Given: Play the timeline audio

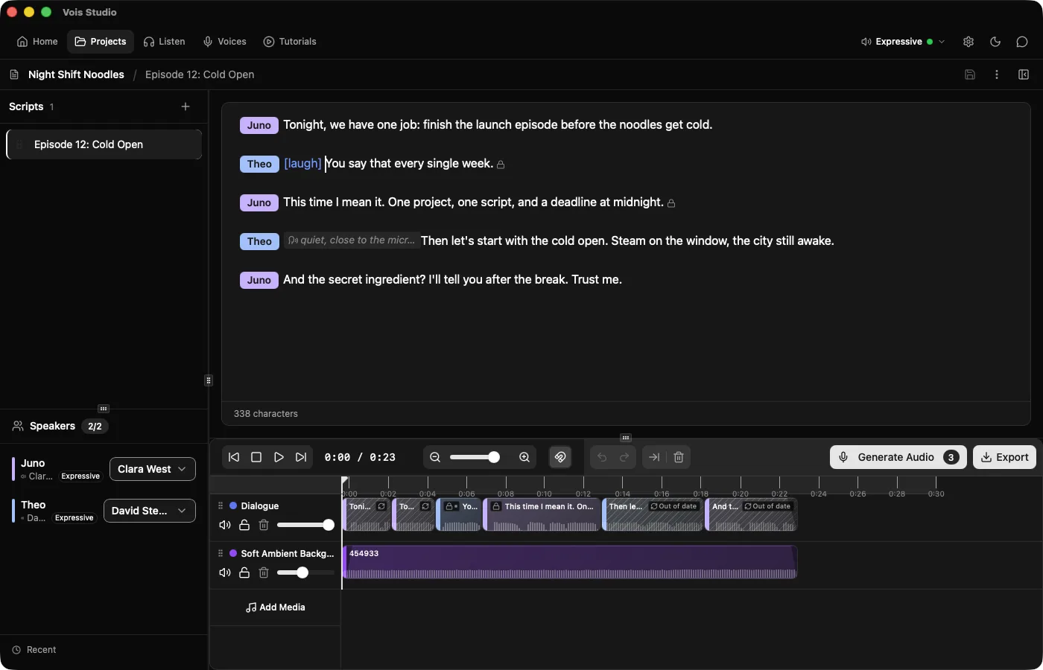Looking at the screenshot, I should coord(279,457).
